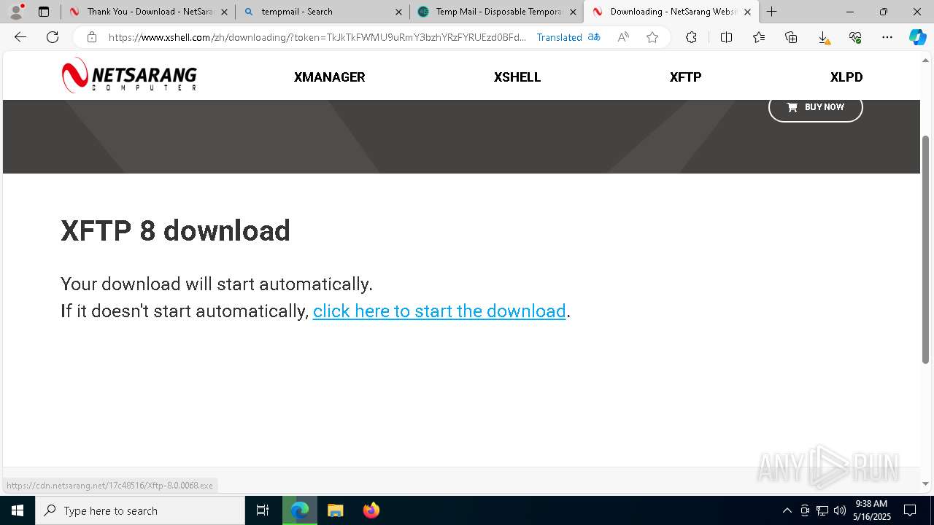The image size is (934, 525).
Task: Click the taskbar search box
Action: pos(140,510)
